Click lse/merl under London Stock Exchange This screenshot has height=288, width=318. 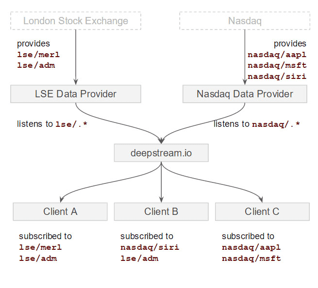click(38, 55)
